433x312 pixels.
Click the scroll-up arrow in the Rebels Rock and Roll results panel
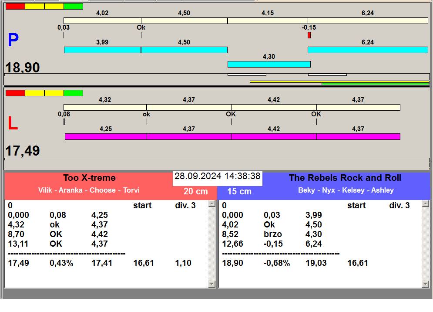tap(426, 204)
